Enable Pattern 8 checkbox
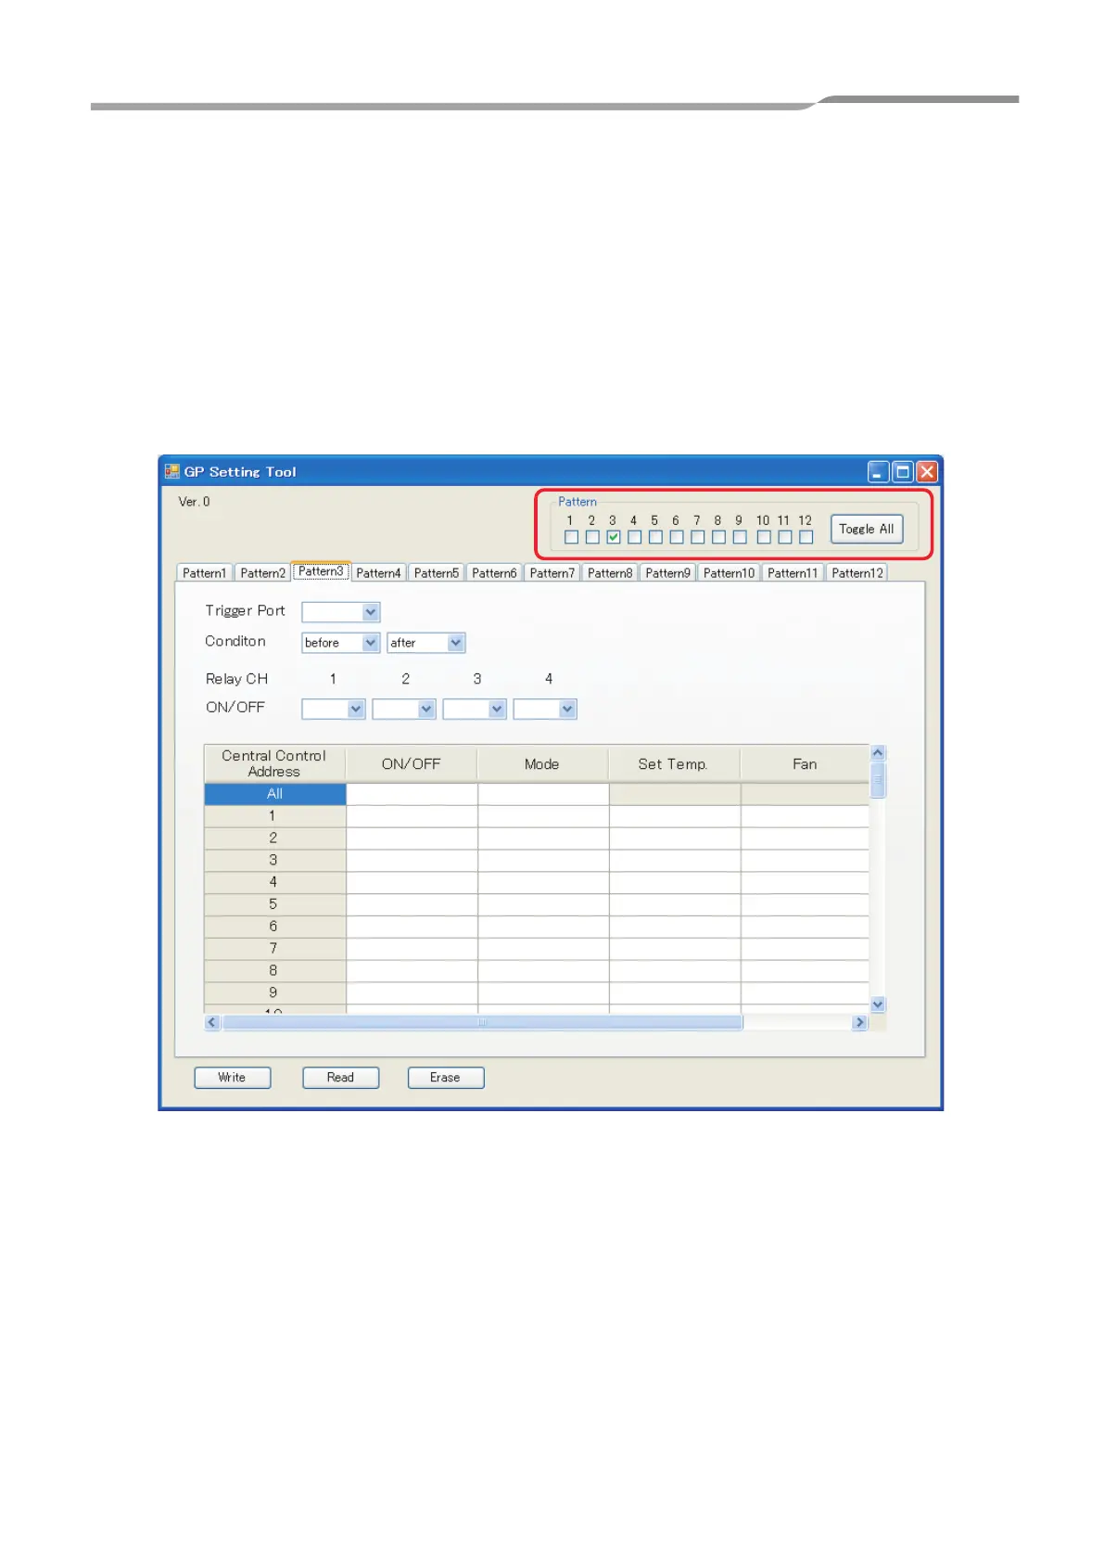The width and height of the screenshot is (1104, 1561). (x=718, y=537)
